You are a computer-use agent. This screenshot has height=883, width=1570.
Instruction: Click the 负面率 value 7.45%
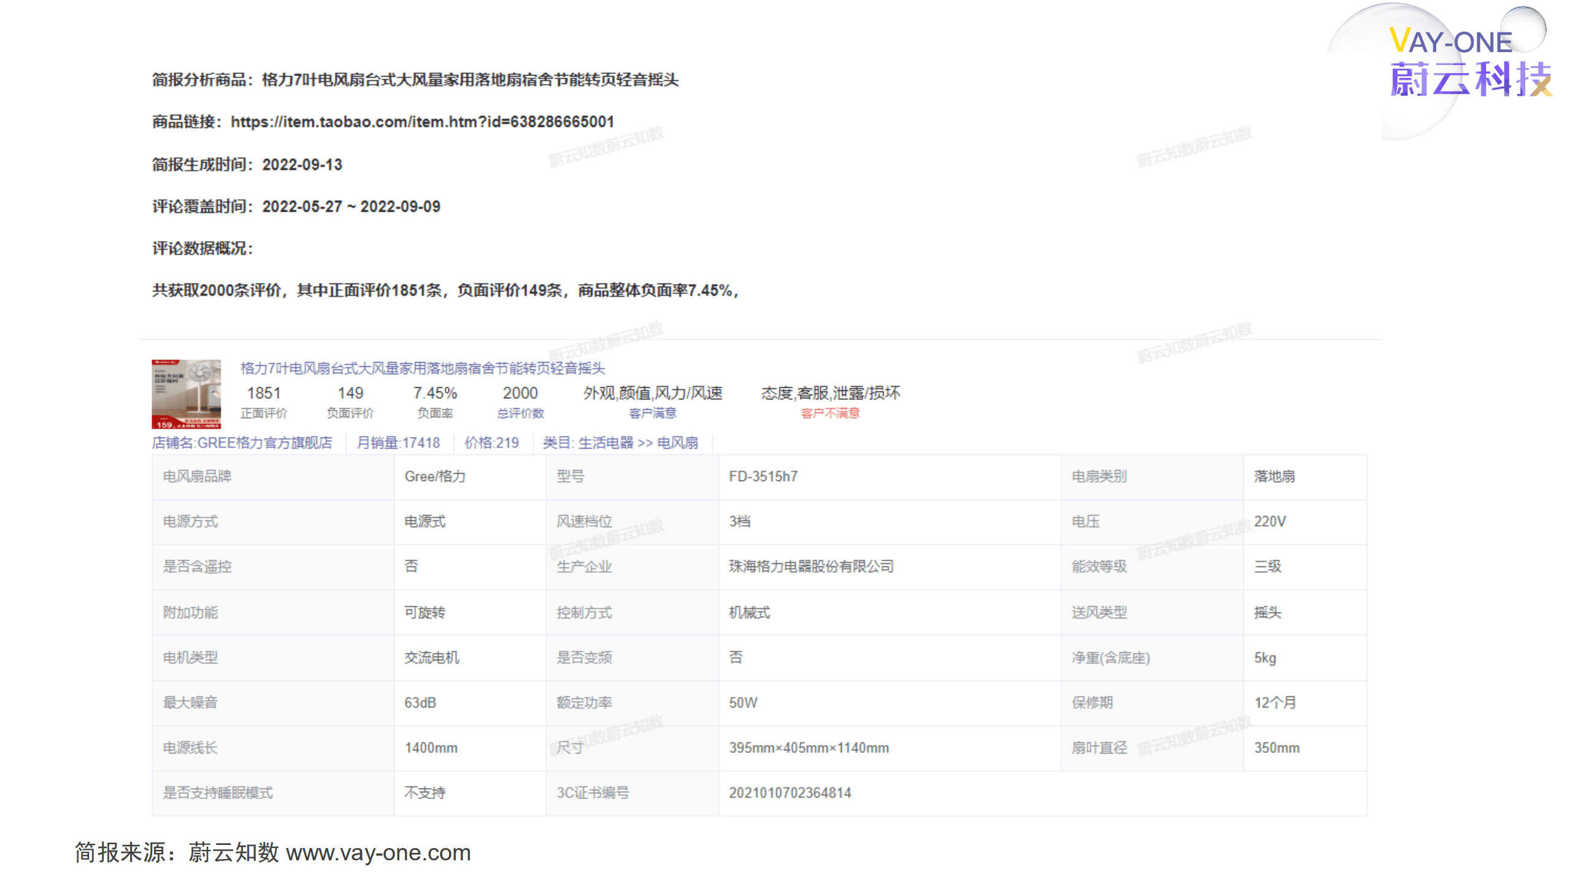coord(436,393)
